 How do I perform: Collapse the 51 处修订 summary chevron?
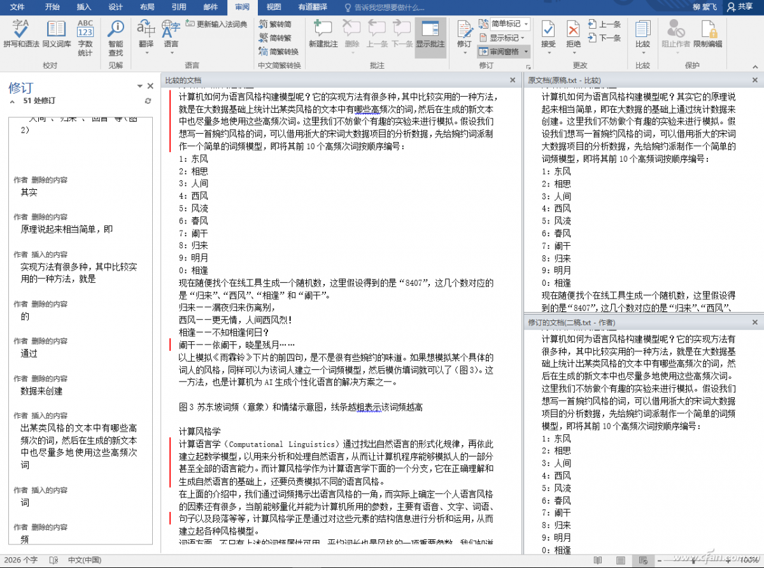(x=12, y=101)
